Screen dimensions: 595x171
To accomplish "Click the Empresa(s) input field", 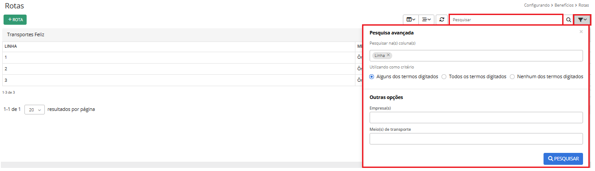I will pos(476,118).
